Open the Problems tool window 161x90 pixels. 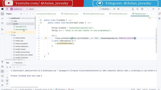coord(2,81)
